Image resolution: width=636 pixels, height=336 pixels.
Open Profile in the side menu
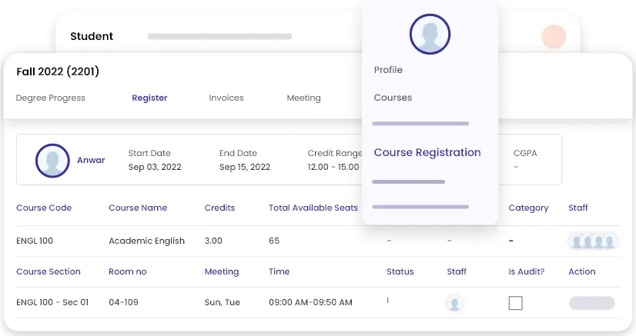pyautogui.click(x=388, y=70)
